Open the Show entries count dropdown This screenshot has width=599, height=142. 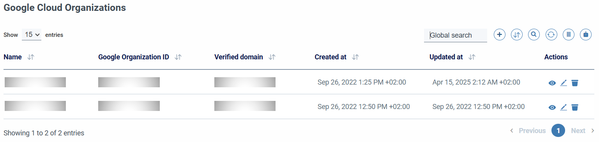pos(32,35)
